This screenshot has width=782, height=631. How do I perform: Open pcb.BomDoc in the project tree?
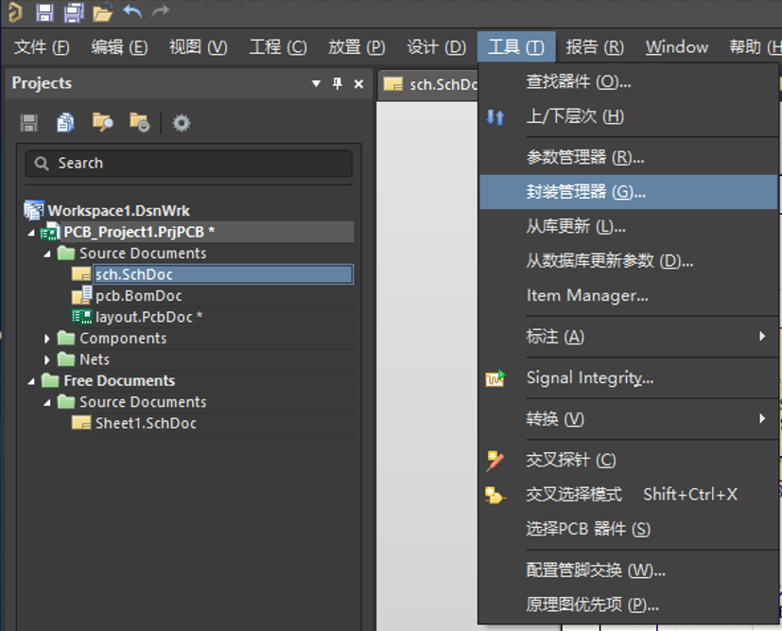139,296
